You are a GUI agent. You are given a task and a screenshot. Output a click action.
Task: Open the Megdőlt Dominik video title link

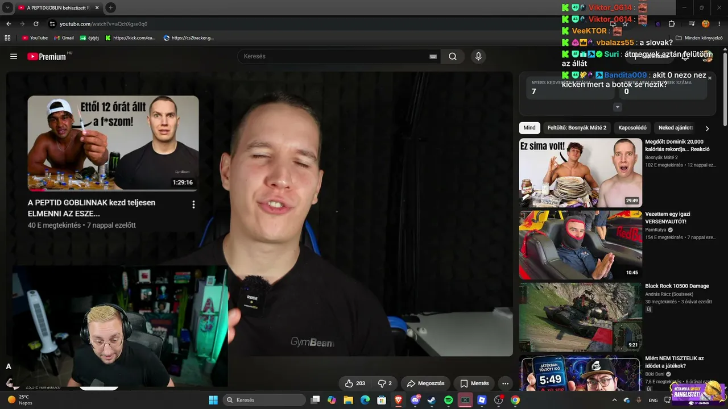pos(677,145)
